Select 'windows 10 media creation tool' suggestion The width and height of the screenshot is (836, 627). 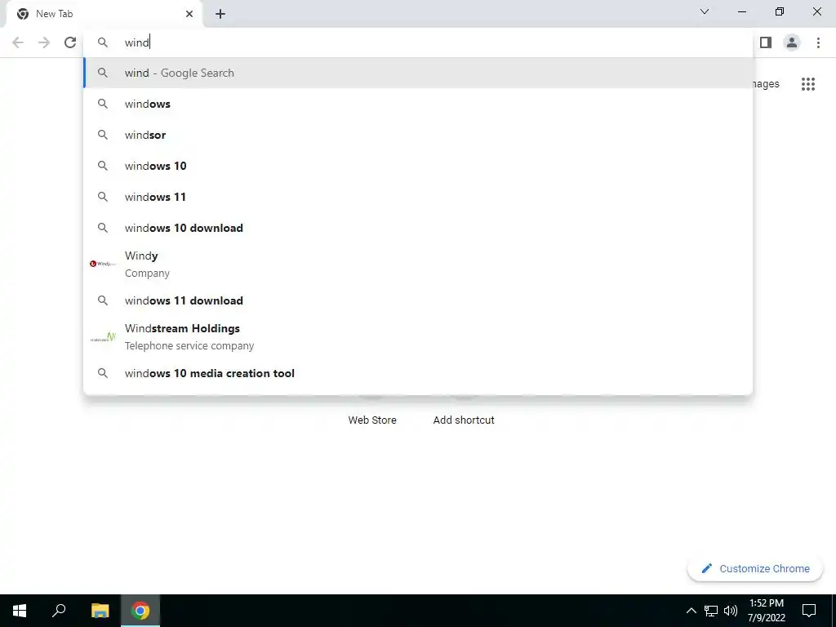point(418,373)
